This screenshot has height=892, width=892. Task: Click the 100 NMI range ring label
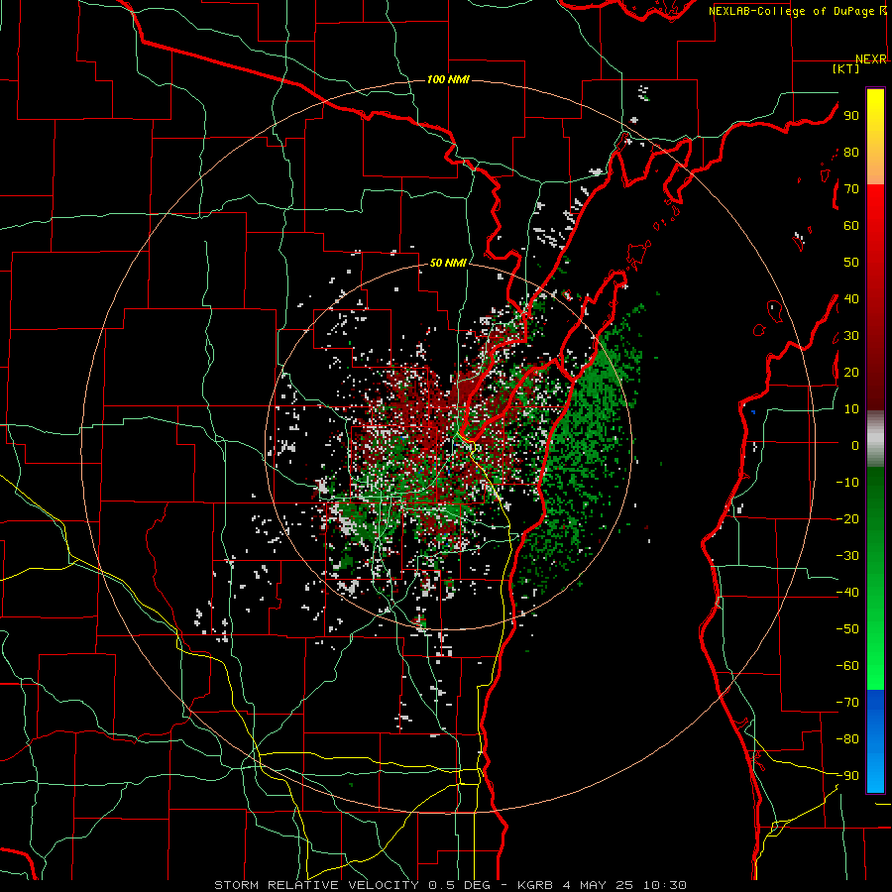[448, 79]
